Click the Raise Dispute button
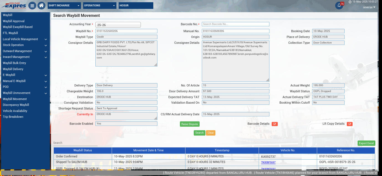 (190, 124)
